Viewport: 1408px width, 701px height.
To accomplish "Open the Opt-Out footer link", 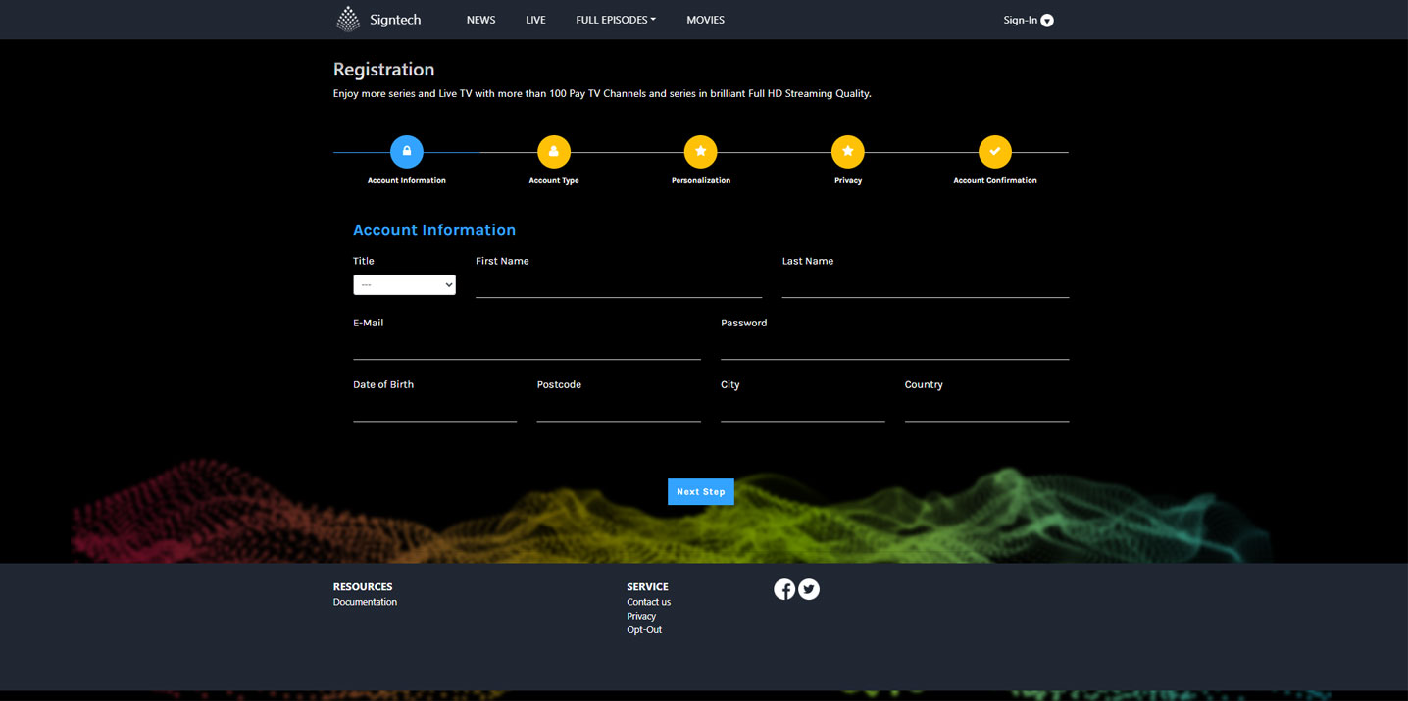I will (x=644, y=629).
